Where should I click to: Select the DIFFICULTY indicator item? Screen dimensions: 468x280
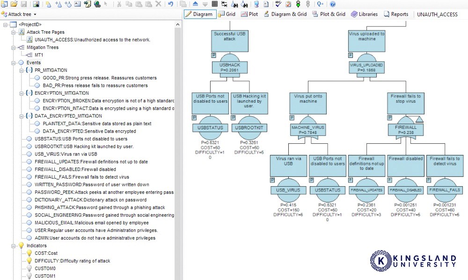point(72,261)
